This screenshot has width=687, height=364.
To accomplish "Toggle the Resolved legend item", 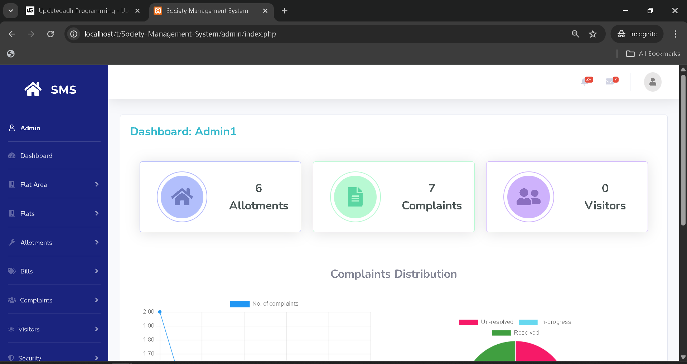I will pos(515,333).
